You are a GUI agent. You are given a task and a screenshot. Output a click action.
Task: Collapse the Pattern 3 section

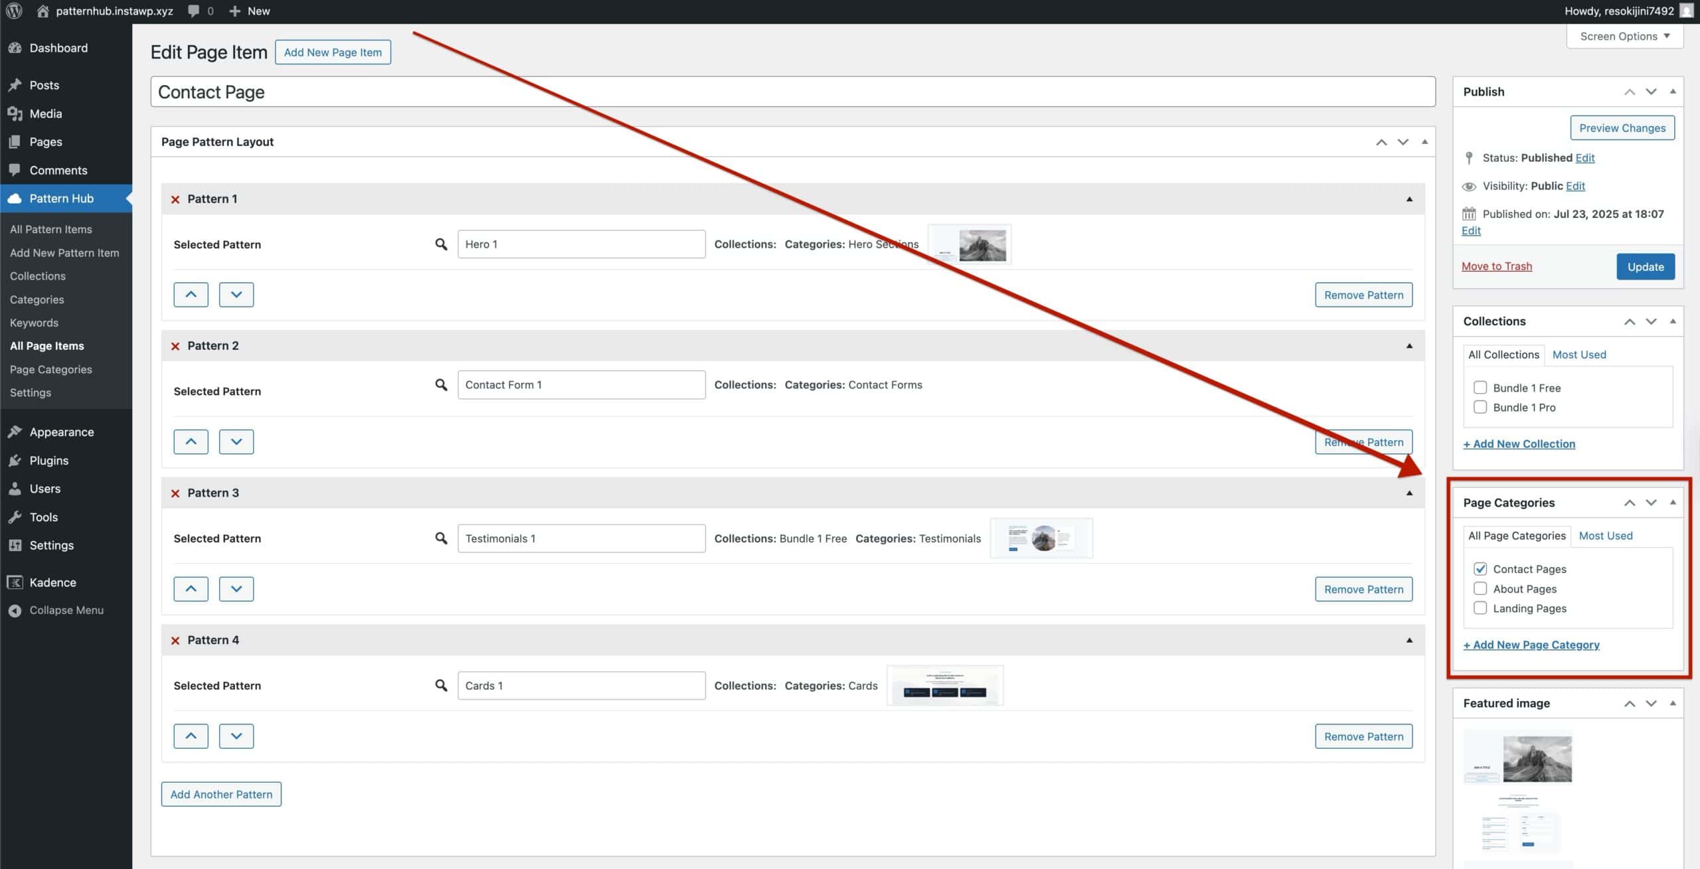coord(1408,493)
